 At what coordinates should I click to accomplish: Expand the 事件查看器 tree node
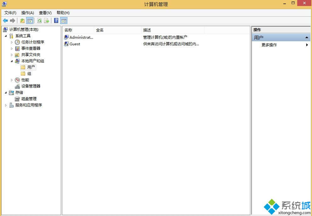[x=12, y=48]
